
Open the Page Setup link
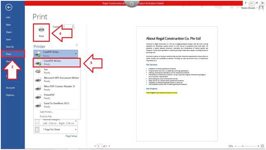pyautogui.click(x=71, y=136)
